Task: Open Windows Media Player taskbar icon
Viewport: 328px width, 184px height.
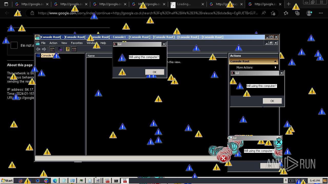Action: (38, 181)
